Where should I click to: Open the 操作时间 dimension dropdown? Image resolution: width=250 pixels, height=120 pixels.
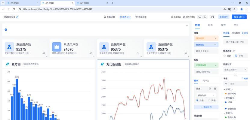[206, 38]
